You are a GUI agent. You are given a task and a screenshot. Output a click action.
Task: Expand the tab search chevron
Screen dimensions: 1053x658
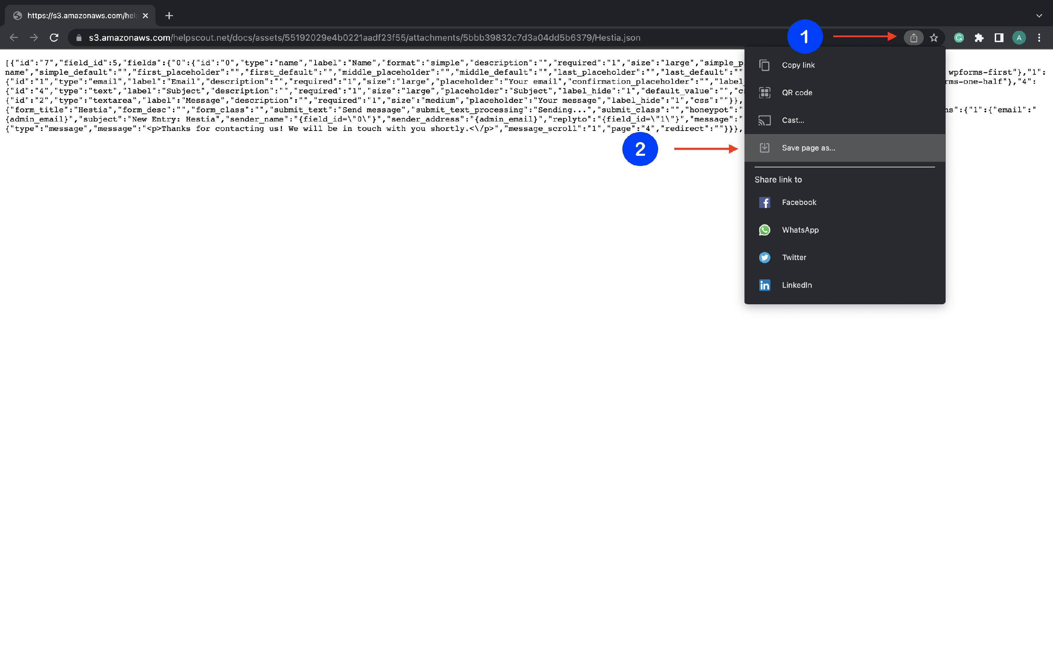(1039, 16)
